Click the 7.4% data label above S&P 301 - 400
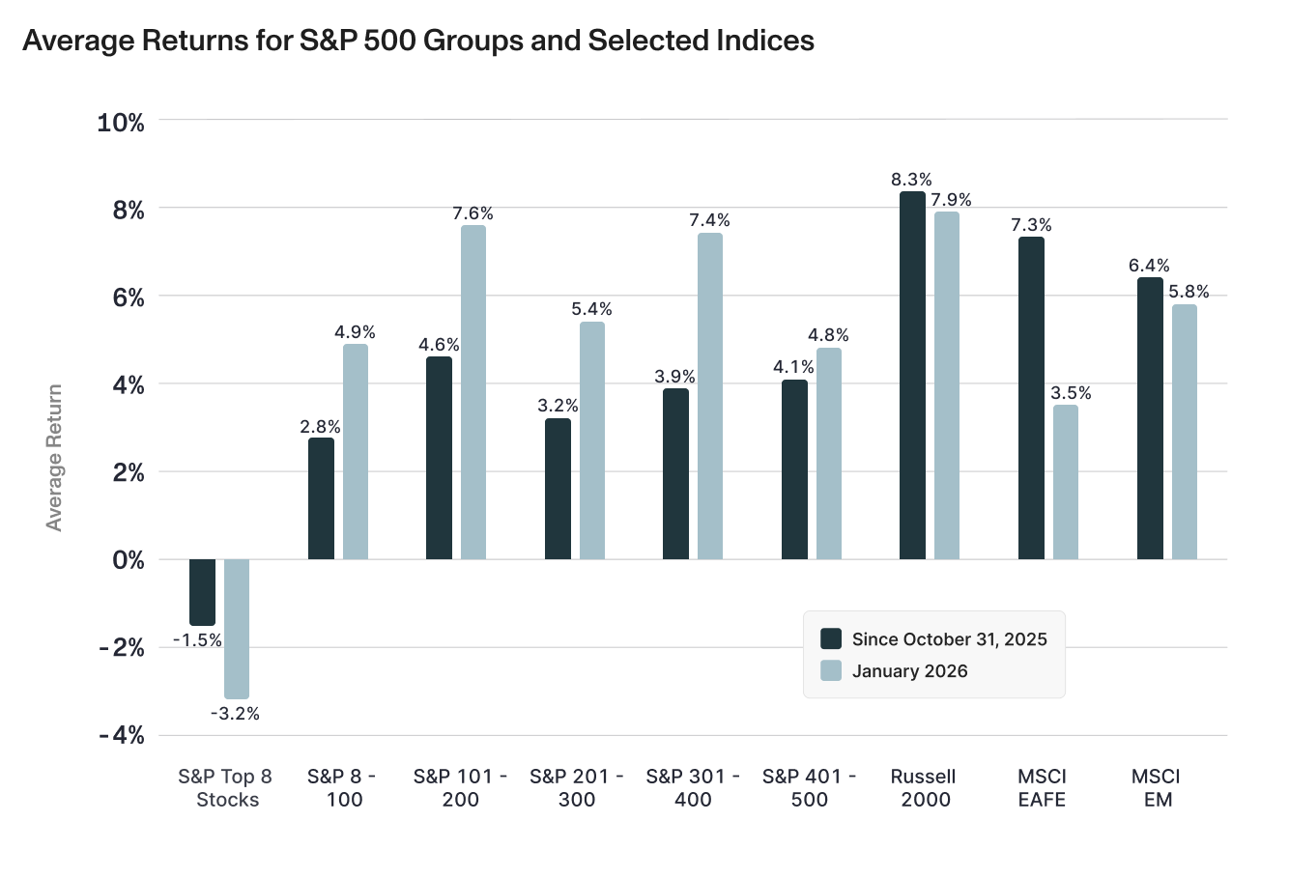Screen dimensions: 1289x878 710,221
